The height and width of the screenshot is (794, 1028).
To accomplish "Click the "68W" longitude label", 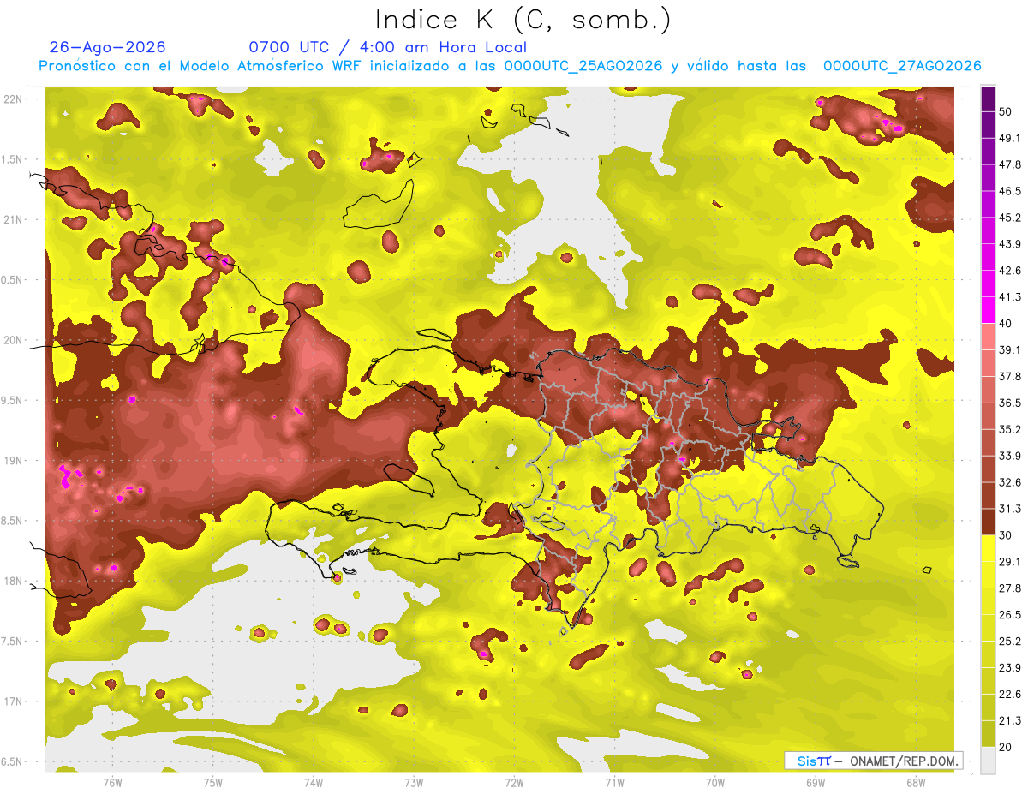I will tap(915, 782).
